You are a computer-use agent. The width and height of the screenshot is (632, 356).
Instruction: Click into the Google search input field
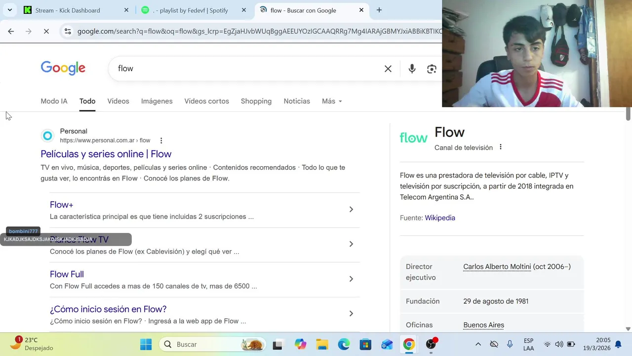tap(247, 68)
